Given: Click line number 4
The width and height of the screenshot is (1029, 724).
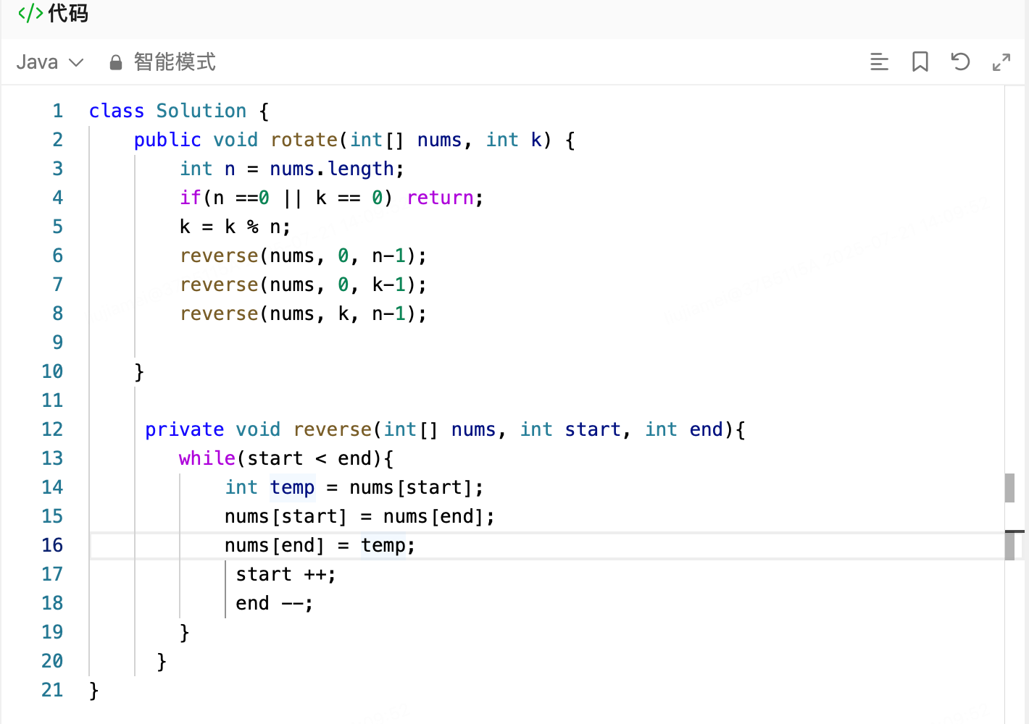Looking at the screenshot, I should pyautogui.click(x=58, y=198).
